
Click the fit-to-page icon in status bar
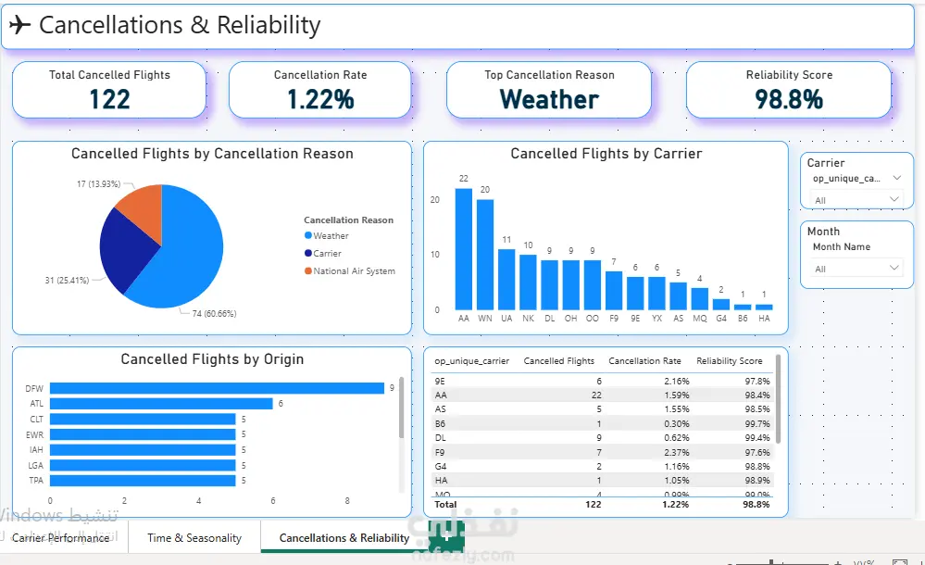click(900, 562)
